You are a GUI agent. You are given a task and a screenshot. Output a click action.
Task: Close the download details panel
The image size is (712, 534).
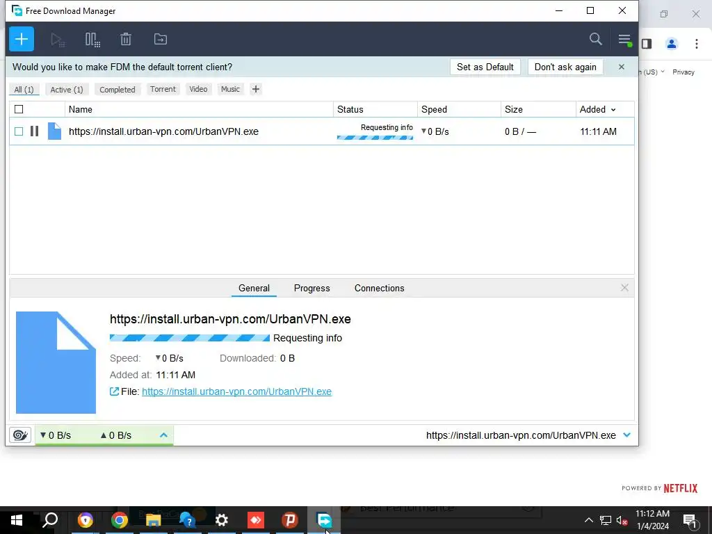coord(625,287)
